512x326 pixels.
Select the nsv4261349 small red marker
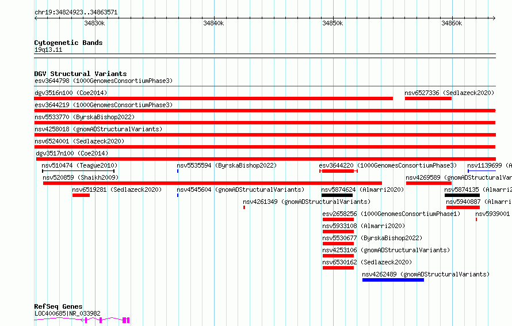pos(244,207)
